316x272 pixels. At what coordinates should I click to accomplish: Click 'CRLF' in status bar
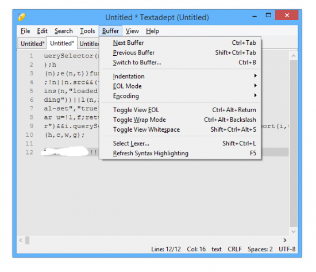pyautogui.click(x=234, y=250)
